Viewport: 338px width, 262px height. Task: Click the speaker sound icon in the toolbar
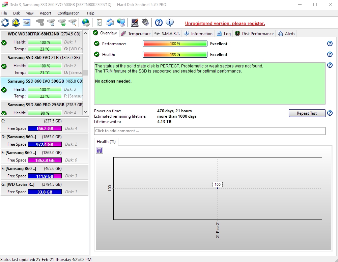pos(145,23)
